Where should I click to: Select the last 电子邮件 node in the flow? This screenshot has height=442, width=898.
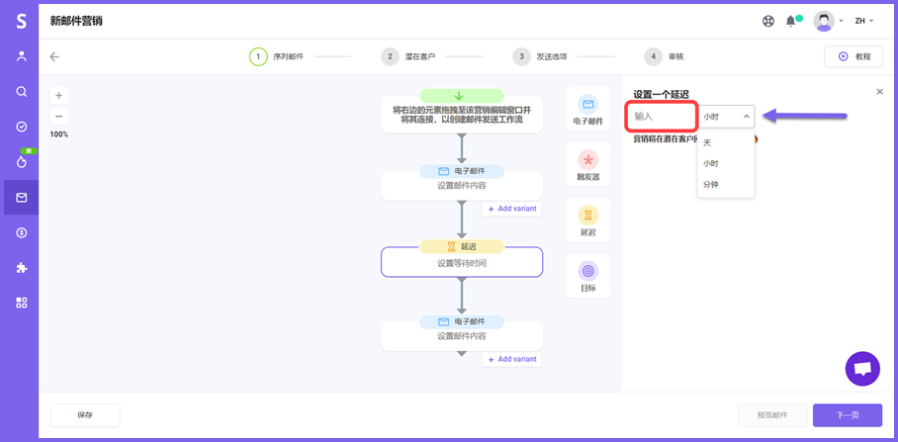coord(462,336)
